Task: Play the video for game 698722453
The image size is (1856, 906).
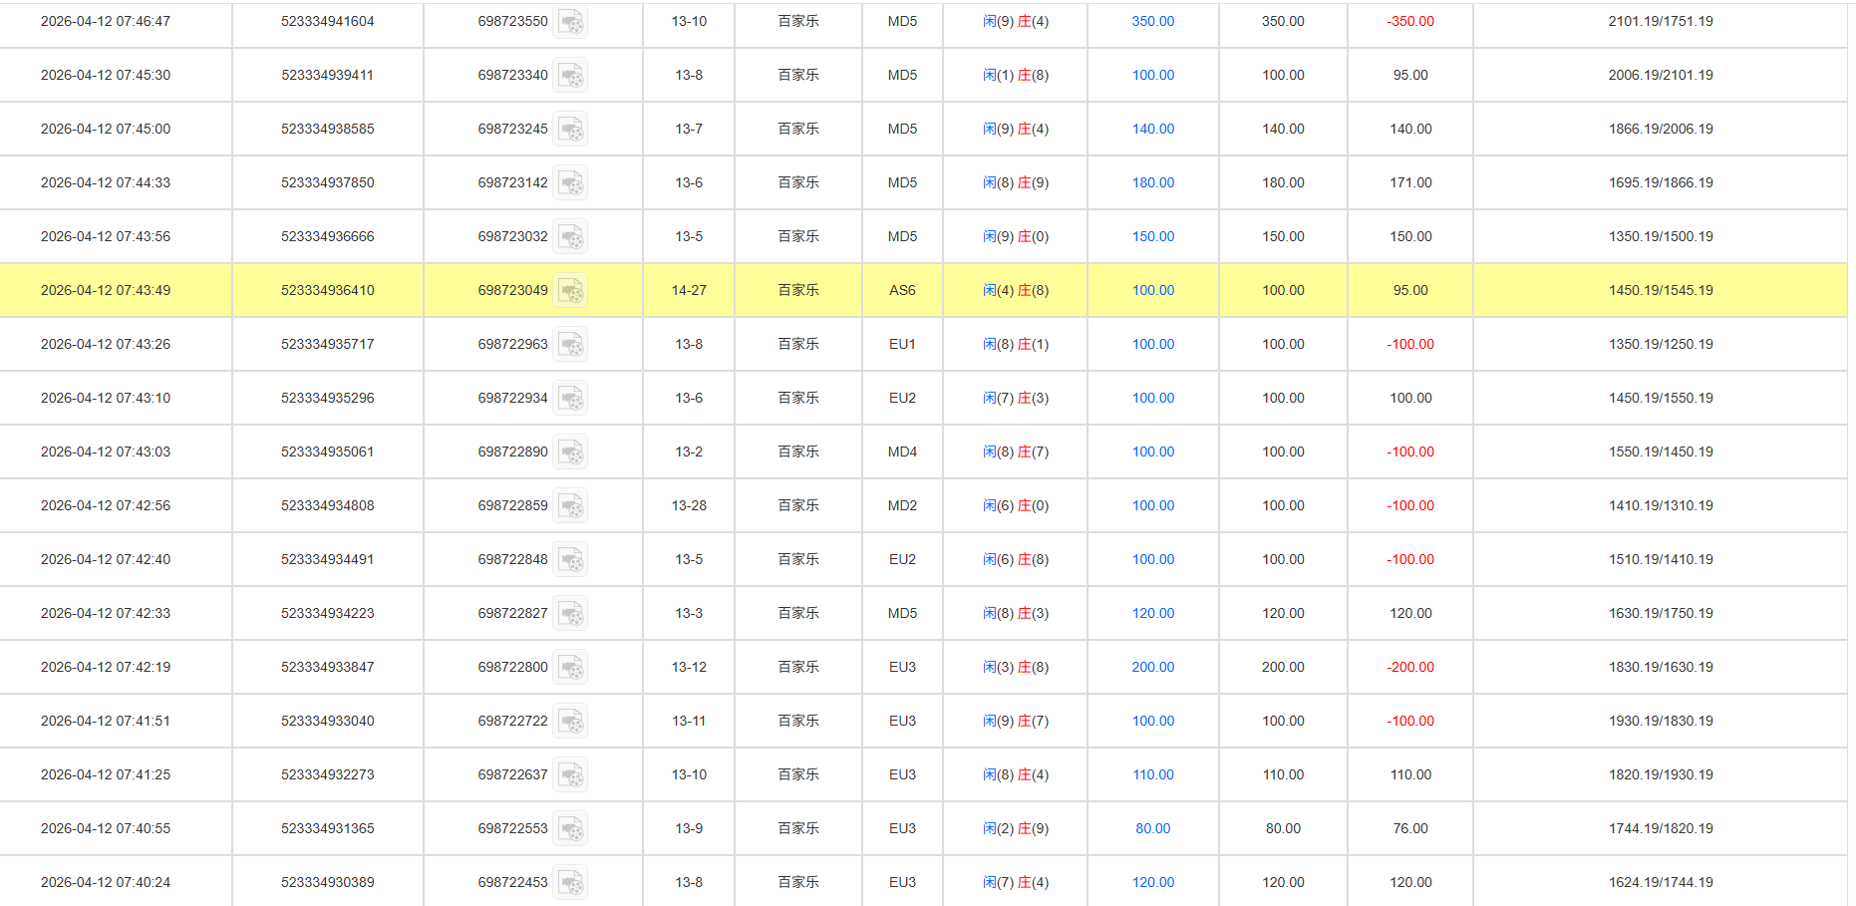Action: 571,882
